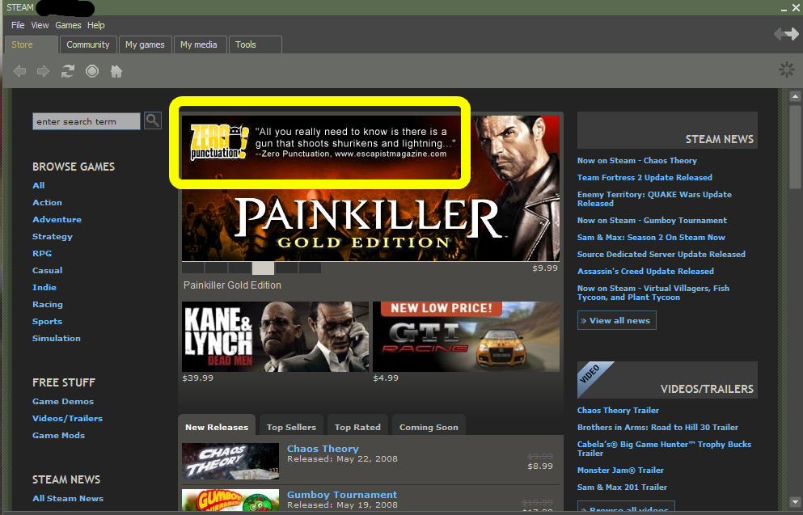Click the magnifying glass search icon

pos(153,121)
